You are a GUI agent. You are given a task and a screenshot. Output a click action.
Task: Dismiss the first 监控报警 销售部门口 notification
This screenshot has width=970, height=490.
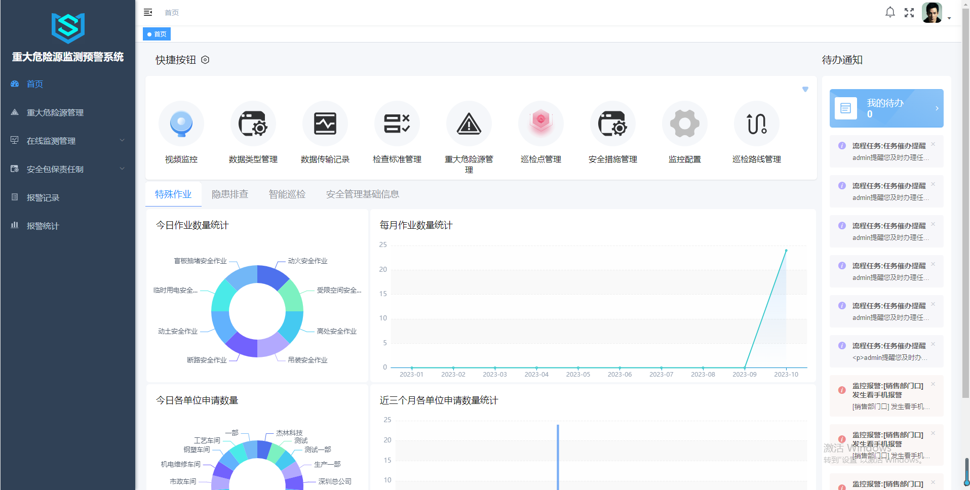click(x=933, y=384)
